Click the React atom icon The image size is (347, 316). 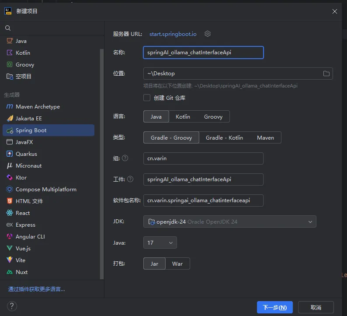point(10,213)
